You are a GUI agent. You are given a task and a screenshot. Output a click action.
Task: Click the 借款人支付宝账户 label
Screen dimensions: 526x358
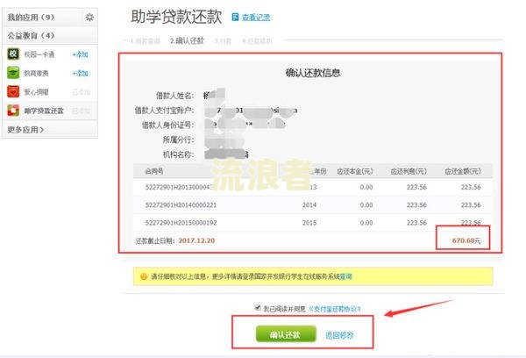pyautogui.click(x=165, y=111)
